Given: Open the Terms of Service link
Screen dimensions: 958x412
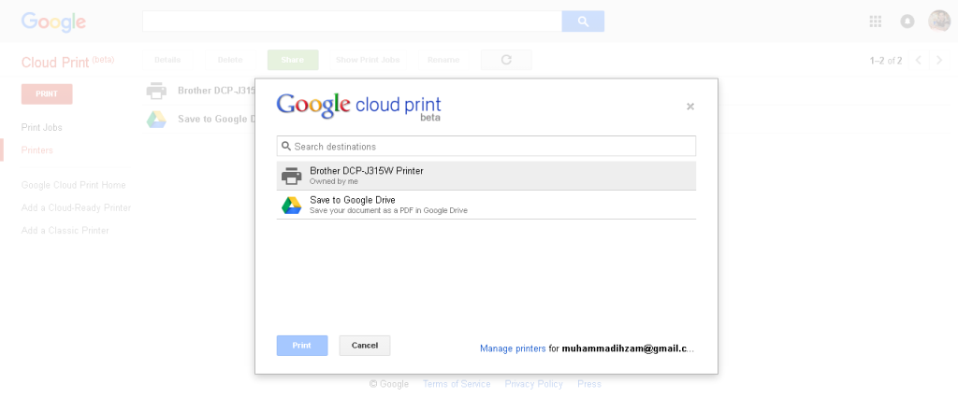Looking at the screenshot, I should tap(457, 384).
